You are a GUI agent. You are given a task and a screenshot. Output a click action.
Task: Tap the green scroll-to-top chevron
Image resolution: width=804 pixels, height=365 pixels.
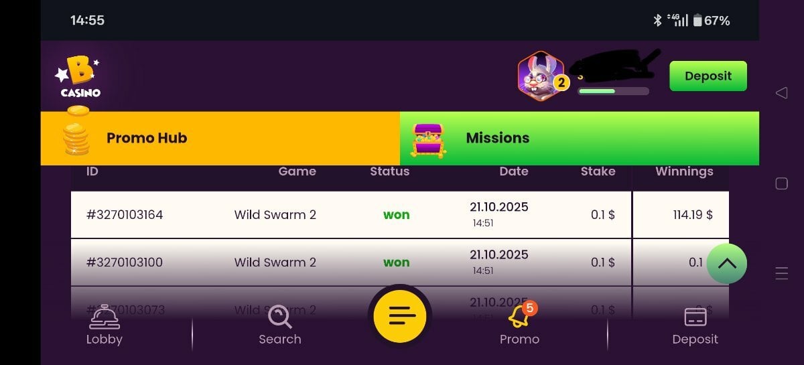[x=727, y=263]
